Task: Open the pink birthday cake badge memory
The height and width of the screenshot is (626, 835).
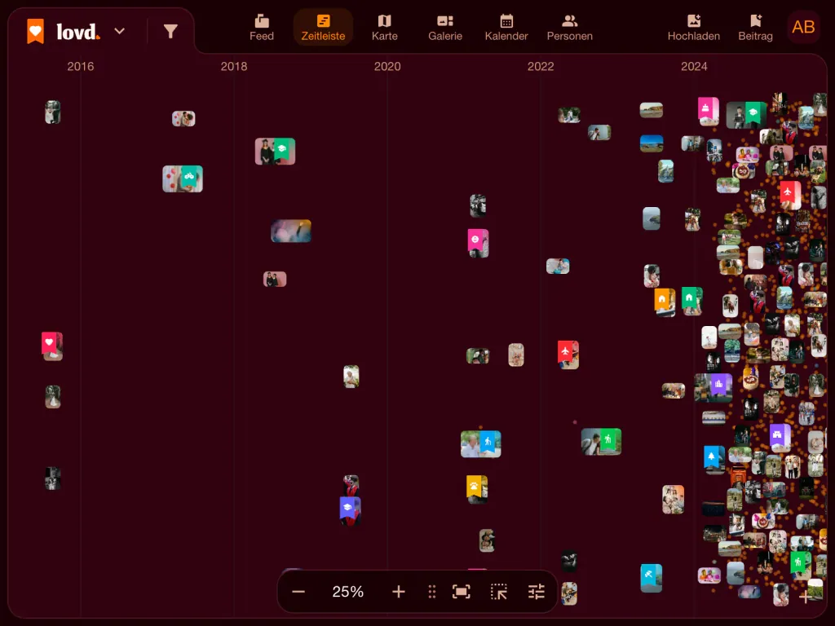Action: tap(709, 111)
